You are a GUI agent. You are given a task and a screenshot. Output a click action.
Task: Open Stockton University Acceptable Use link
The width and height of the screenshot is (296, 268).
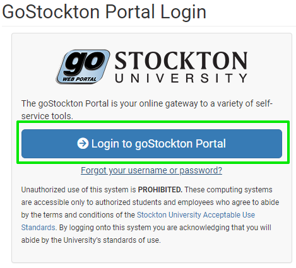point(196,215)
